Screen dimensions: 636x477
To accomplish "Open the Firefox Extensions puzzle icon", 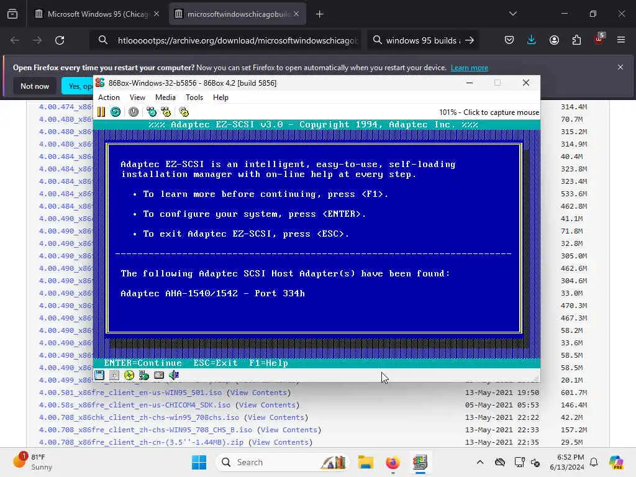I will tap(576, 40).
